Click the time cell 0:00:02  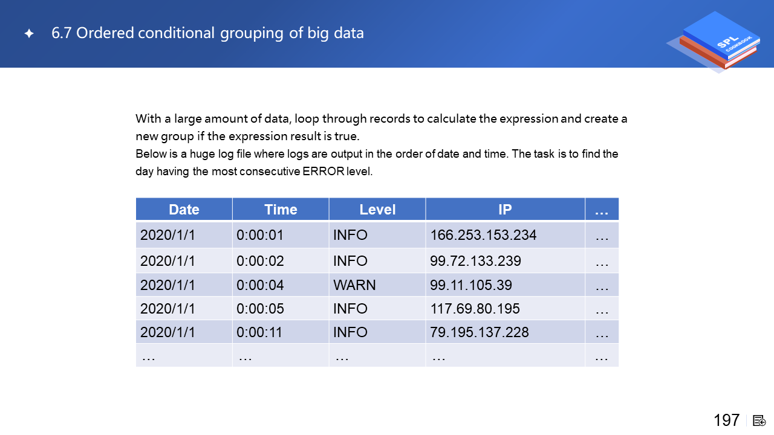click(x=260, y=261)
